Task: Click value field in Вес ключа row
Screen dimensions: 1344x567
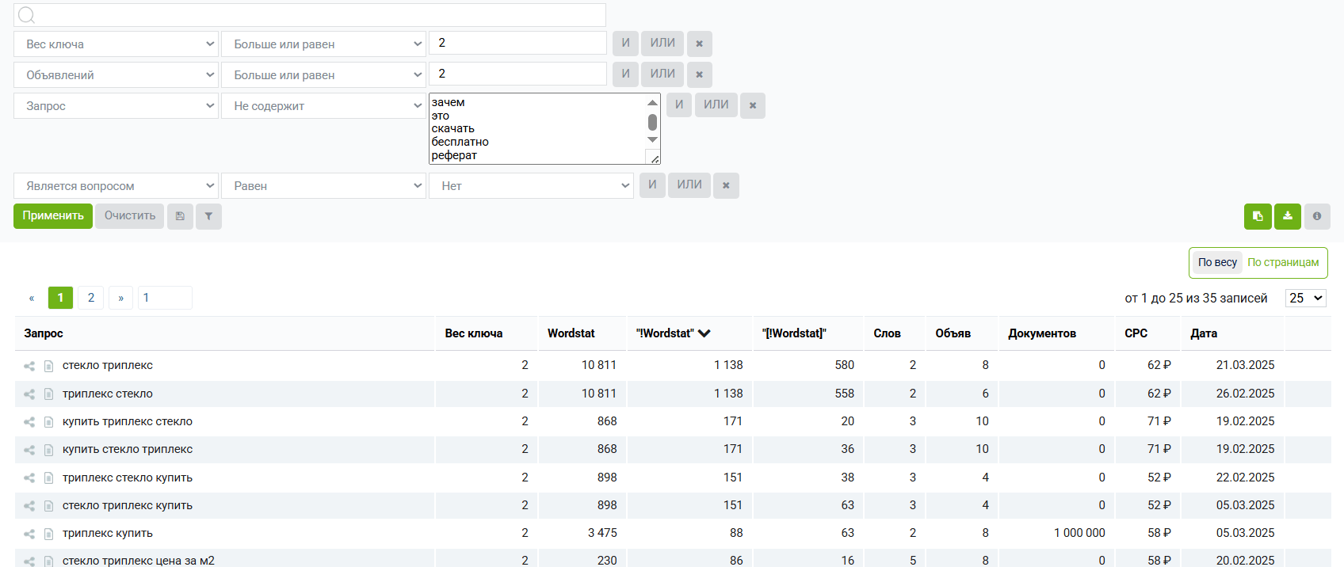Action: point(517,43)
